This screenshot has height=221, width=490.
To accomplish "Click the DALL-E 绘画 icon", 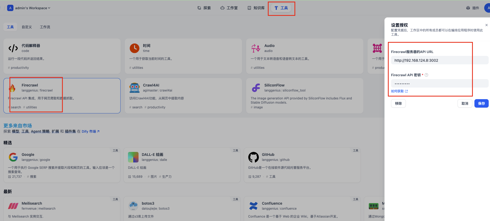I will (x=133, y=157).
